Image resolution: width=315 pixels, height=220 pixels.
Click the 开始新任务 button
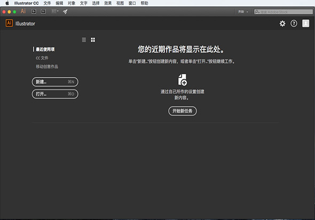click(183, 111)
